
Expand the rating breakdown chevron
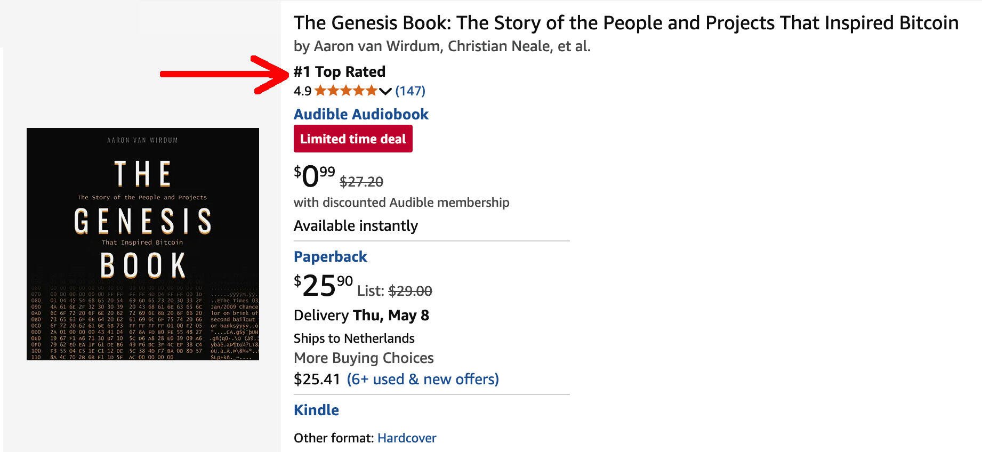pos(385,91)
